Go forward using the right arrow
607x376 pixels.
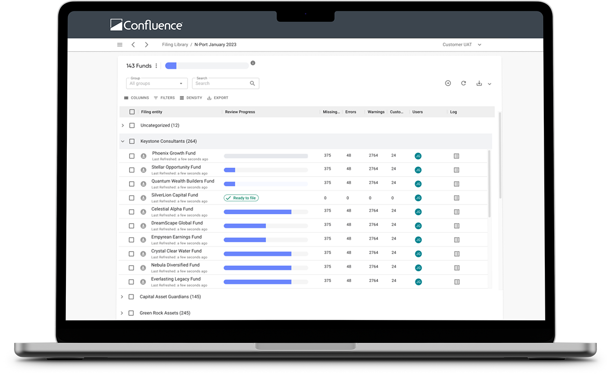pyautogui.click(x=146, y=45)
